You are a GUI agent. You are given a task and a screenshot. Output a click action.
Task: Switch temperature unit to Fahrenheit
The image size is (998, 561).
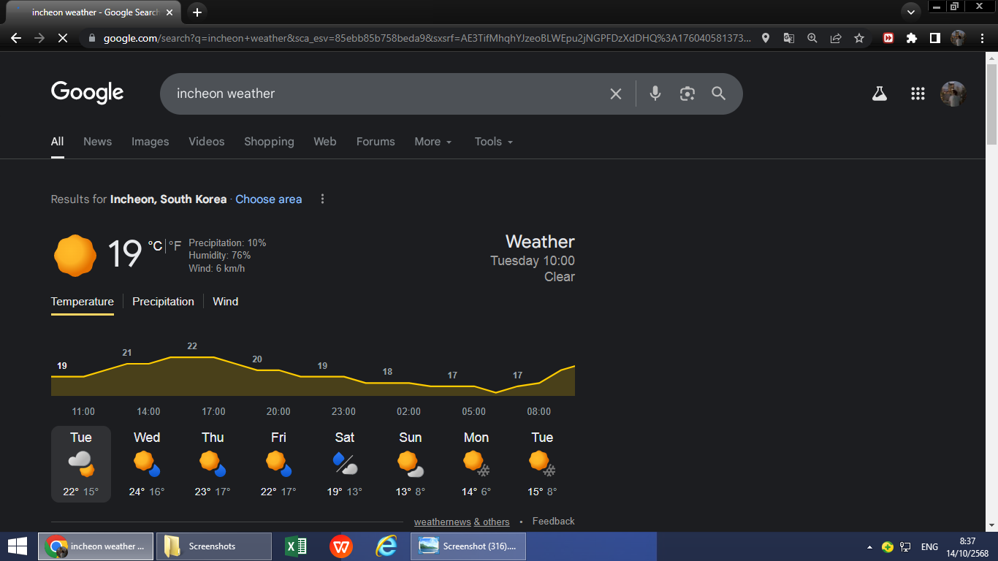(x=175, y=246)
